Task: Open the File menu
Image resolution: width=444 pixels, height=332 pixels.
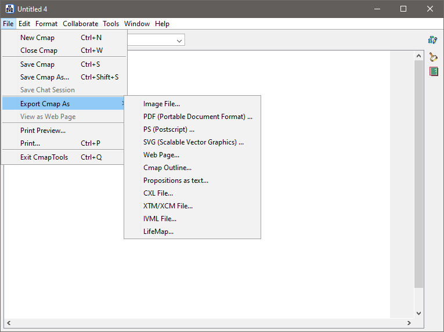Action: [8, 24]
